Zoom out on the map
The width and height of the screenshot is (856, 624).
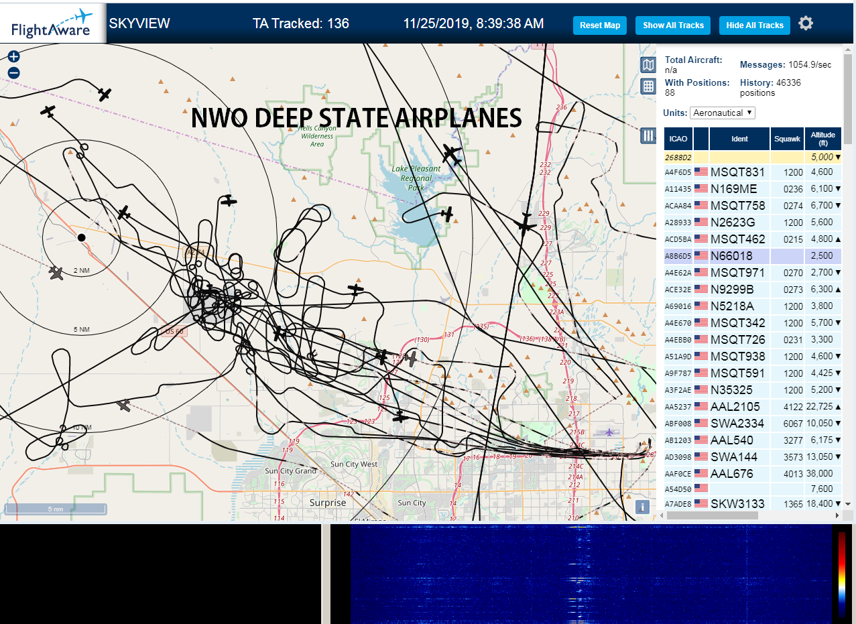[x=13, y=73]
